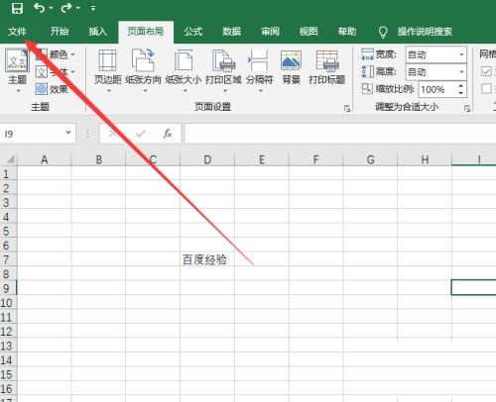Click the 操作说明搜索 search field

425,32
